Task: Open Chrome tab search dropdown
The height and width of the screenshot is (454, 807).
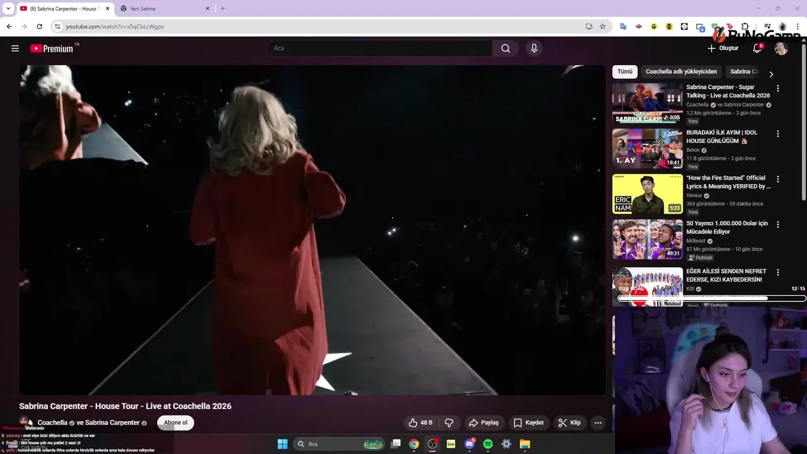Action: pyautogui.click(x=8, y=9)
